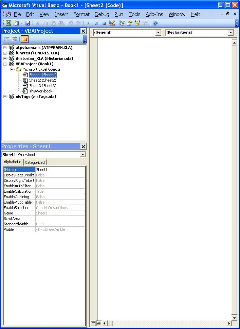Select ThisWorkbook in project tree
240x329 pixels.
(x=41, y=91)
